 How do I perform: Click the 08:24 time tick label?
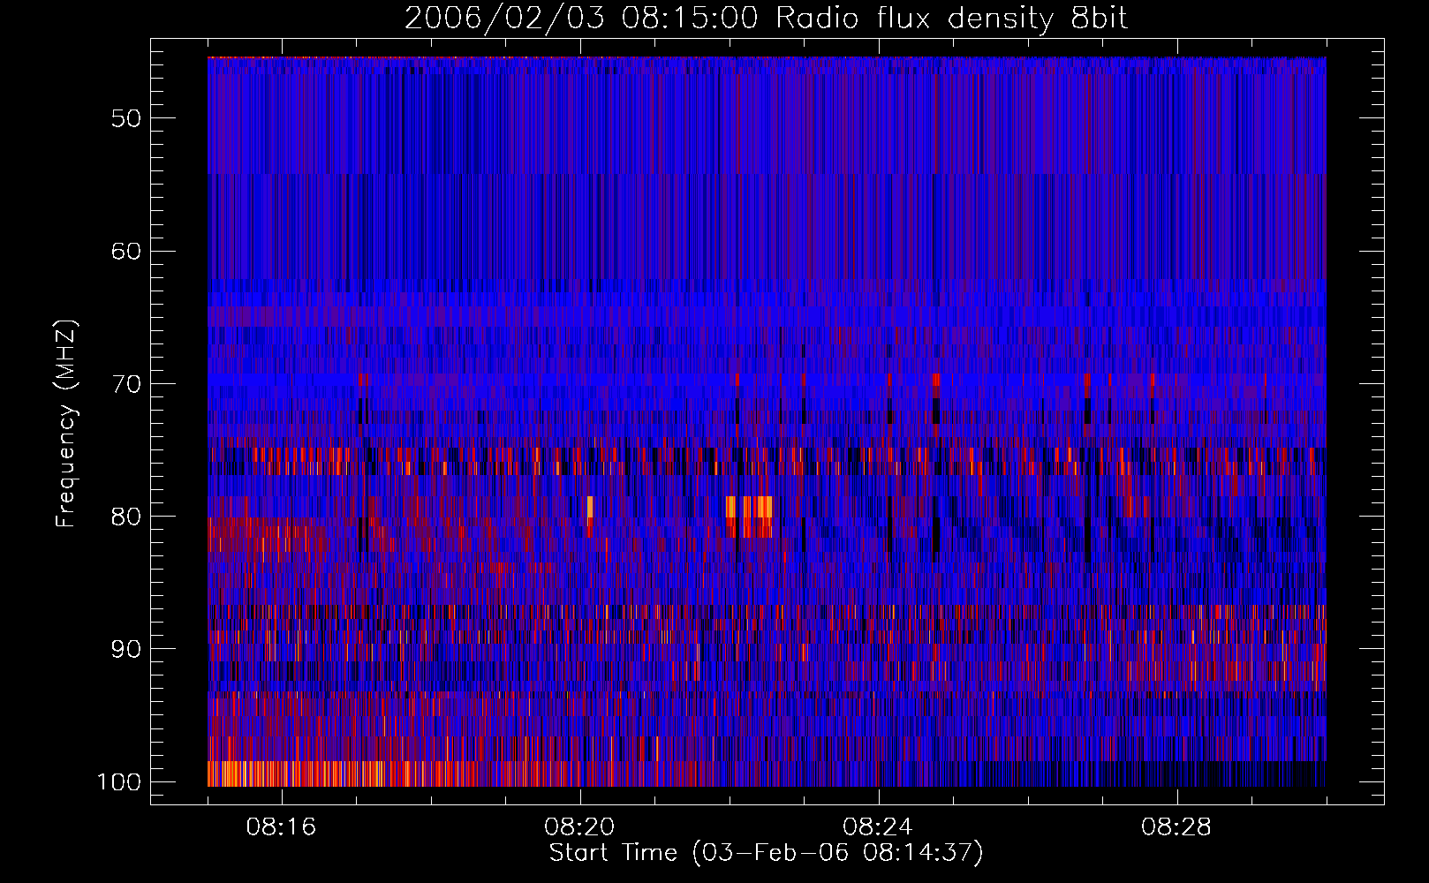(879, 827)
